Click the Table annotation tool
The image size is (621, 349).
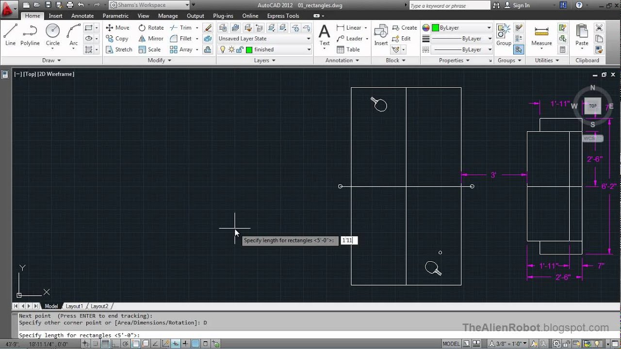(x=348, y=49)
